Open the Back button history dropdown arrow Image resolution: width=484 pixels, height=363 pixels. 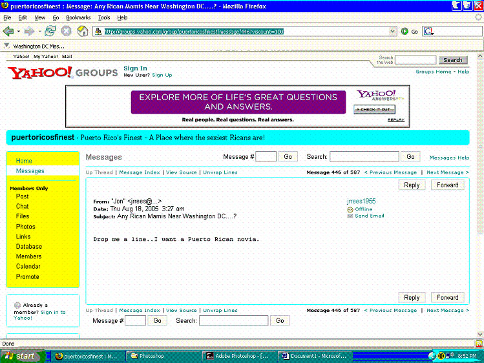[x=19, y=32]
